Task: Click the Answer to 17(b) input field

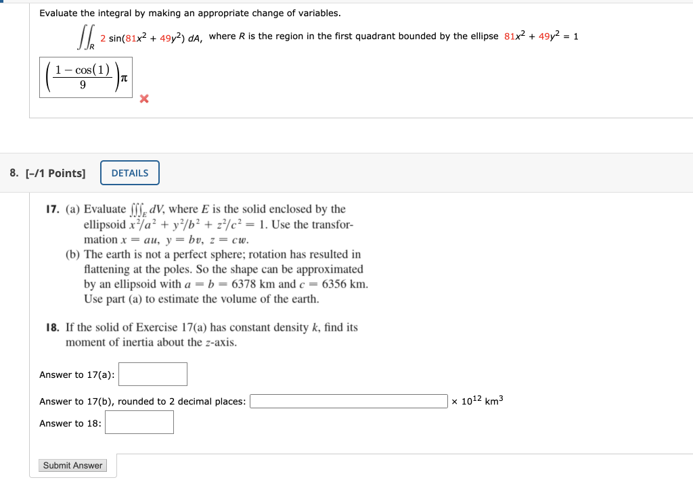Action: pyautogui.click(x=347, y=400)
